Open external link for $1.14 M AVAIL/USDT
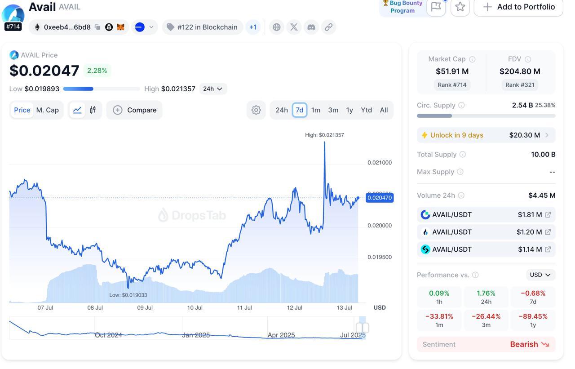 548,249
